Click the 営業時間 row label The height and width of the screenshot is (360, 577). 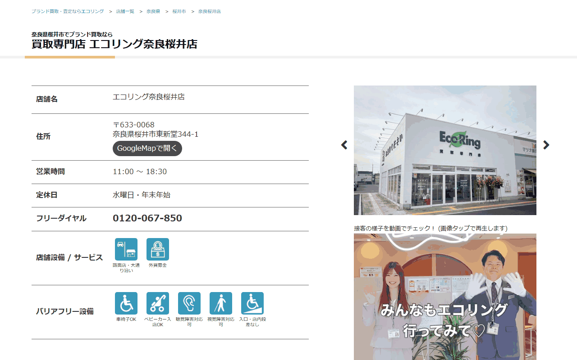[x=50, y=171]
